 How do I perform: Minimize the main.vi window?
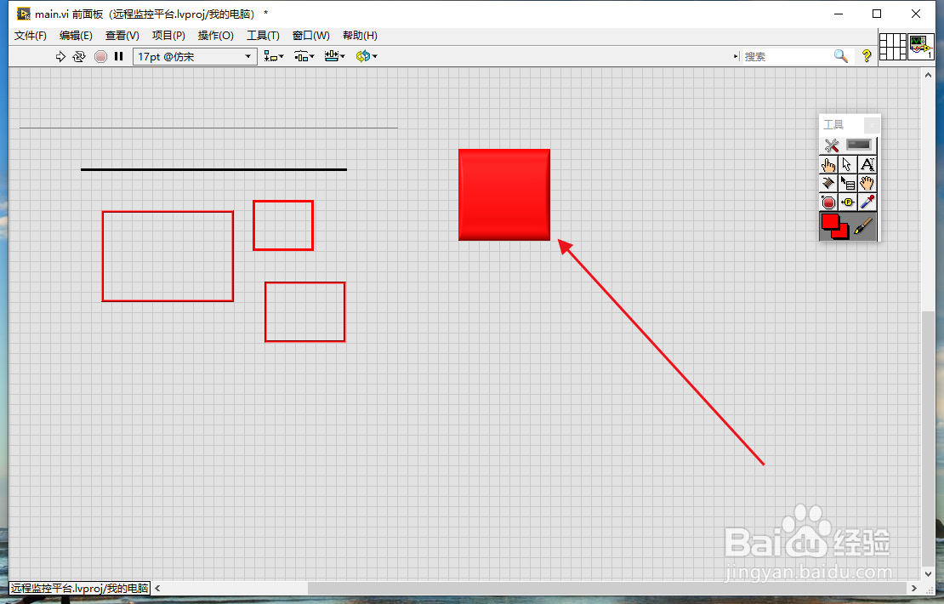(838, 14)
